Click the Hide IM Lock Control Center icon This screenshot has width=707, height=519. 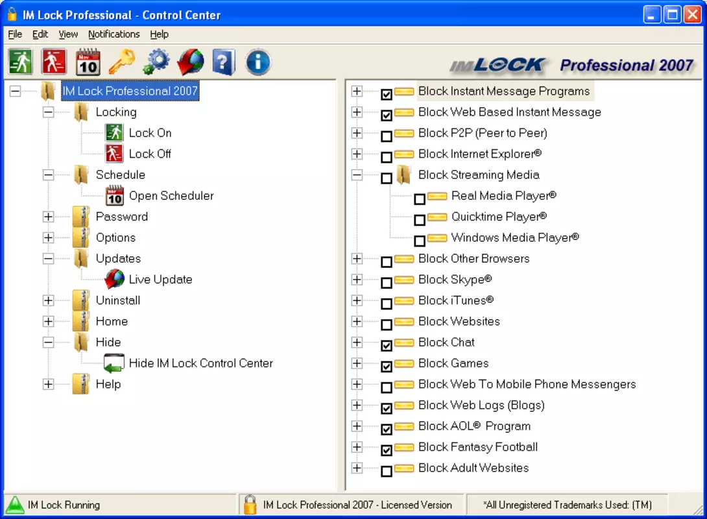(x=114, y=363)
